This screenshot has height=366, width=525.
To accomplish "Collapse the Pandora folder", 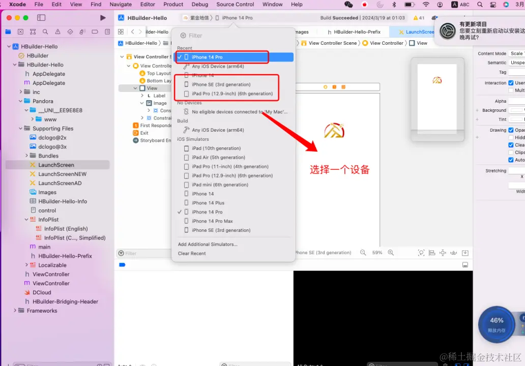I will [x=21, y=101].
